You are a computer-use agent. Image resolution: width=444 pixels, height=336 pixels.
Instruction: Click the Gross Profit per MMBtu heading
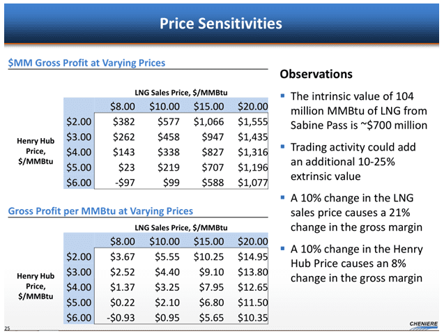click(100, 210)
